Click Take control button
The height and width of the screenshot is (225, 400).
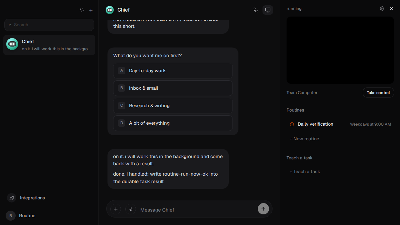[x=378, y=92]
